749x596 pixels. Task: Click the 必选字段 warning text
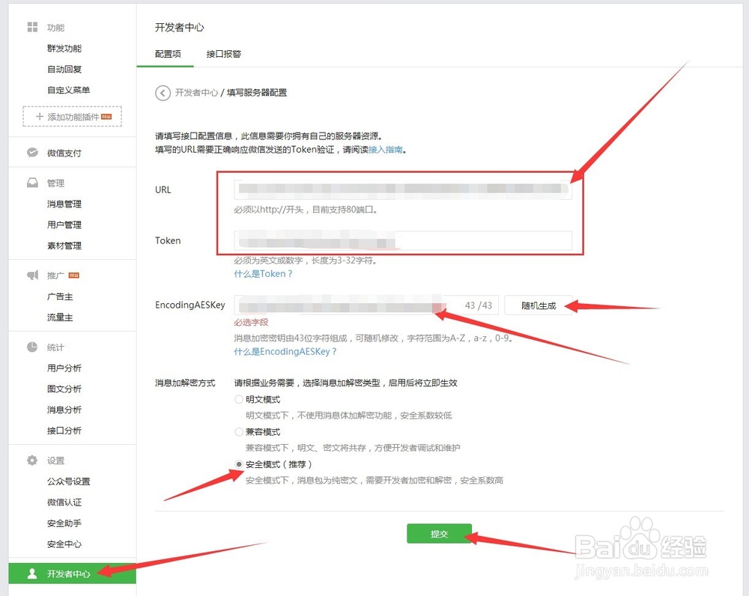(251, 323)
